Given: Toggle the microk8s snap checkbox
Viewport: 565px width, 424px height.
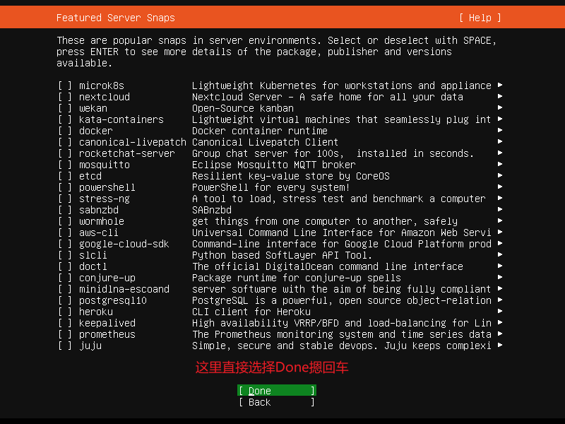Looking at the screenshot, I should pos(65,86).
